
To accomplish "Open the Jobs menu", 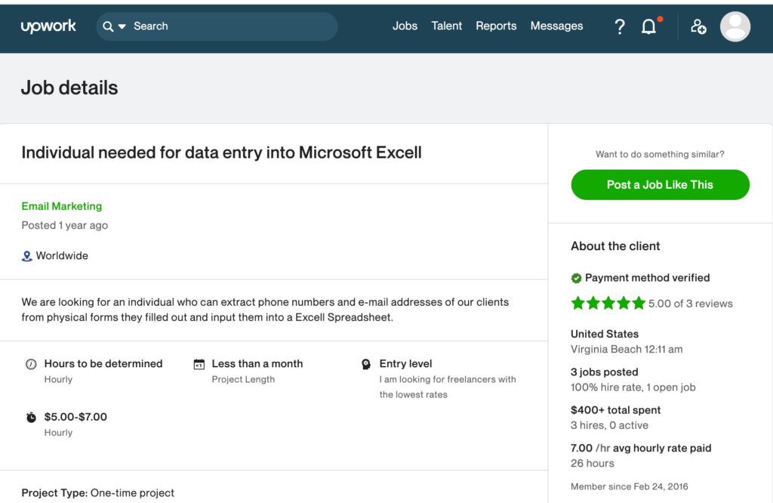I will point(405,26).
